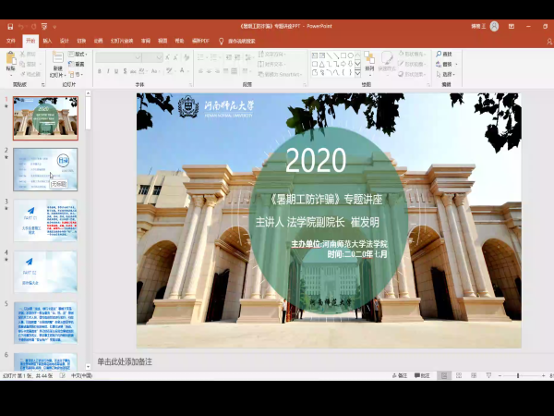Click the 2020 title text on the slide
The image size is (554, 416).
pyautogui.click(x=316, y=160)
